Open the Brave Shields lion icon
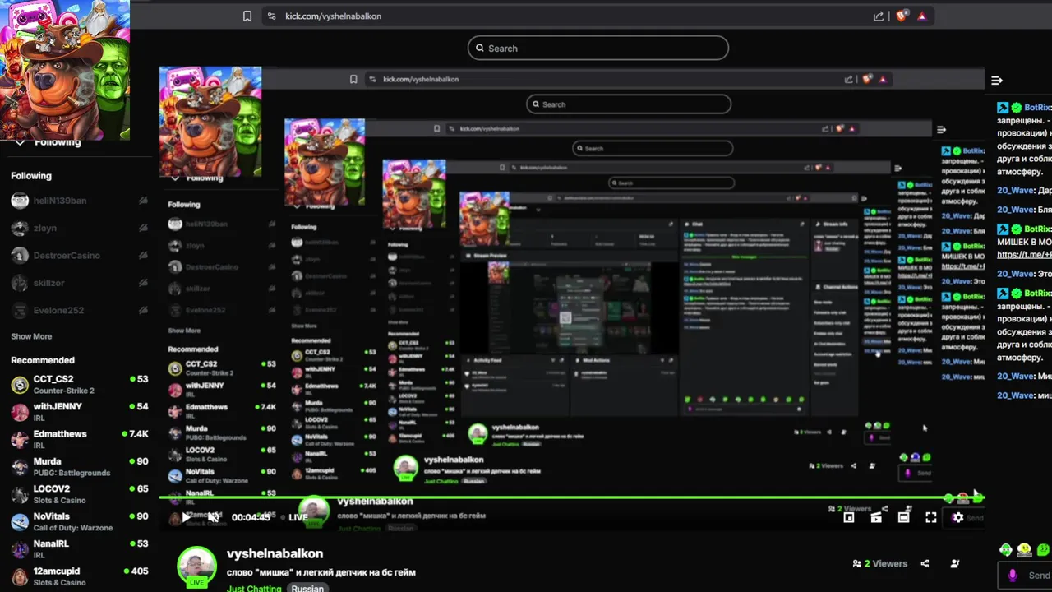This screenshot has width=1052, height=592. (902, 16)
